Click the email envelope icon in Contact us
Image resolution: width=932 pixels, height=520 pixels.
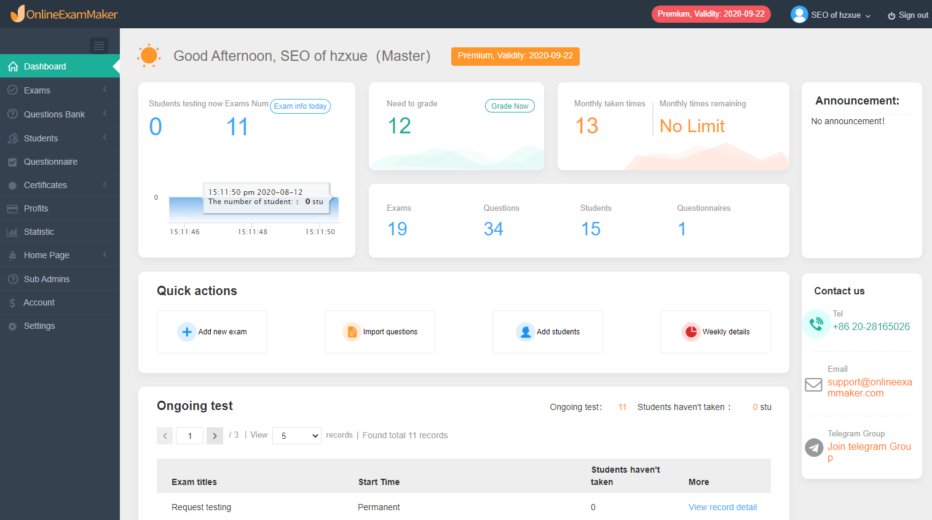point(813,385)
